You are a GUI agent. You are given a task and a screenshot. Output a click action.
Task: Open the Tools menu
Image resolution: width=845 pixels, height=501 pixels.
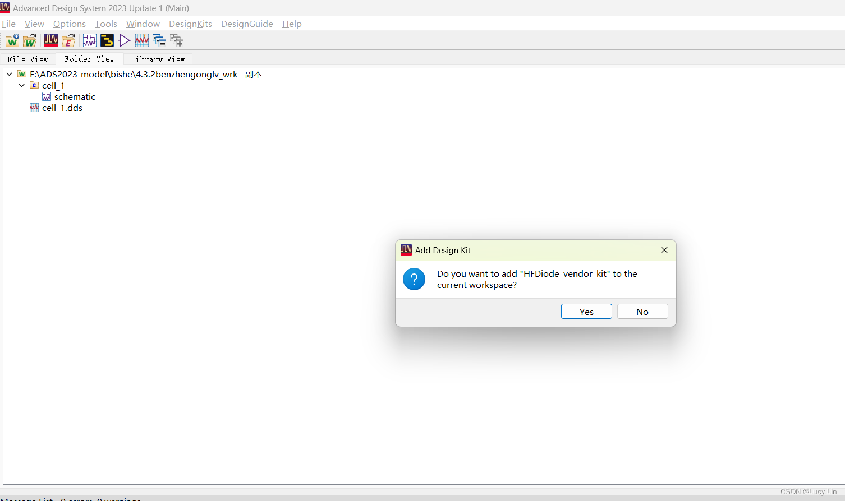click(106, 24)
